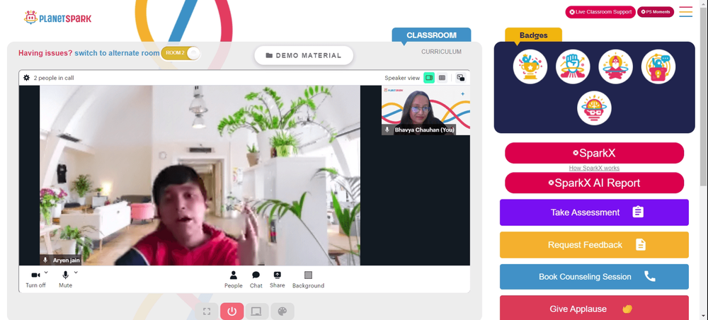Select the meditating guru badge
Screen dimensions: 708x320
[x=615, y=67]
